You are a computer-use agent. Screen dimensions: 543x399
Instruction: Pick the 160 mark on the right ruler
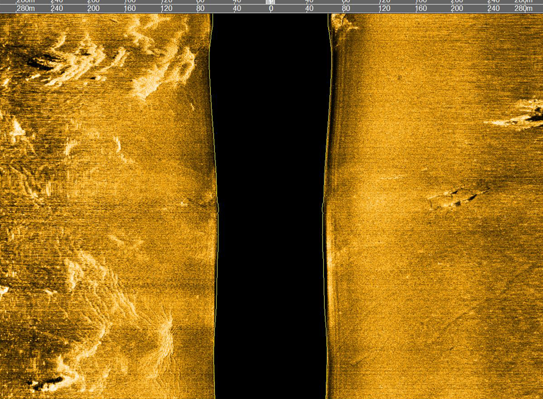[x=420, y=9]
